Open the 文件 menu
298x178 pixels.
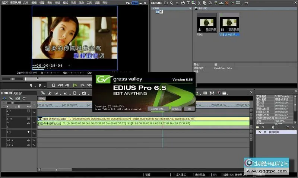coord(25,3)
